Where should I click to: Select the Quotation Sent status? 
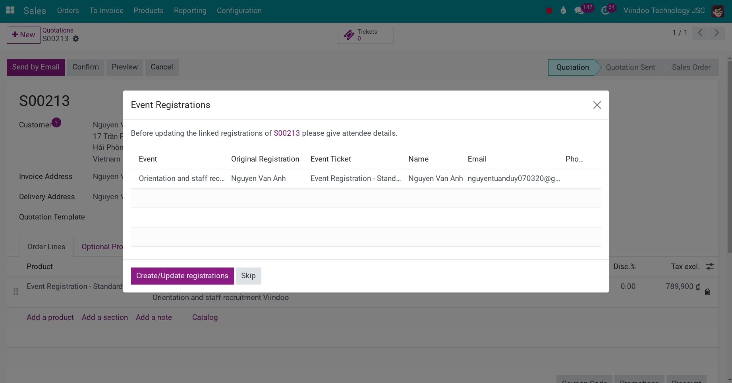(x=630, y=67)
